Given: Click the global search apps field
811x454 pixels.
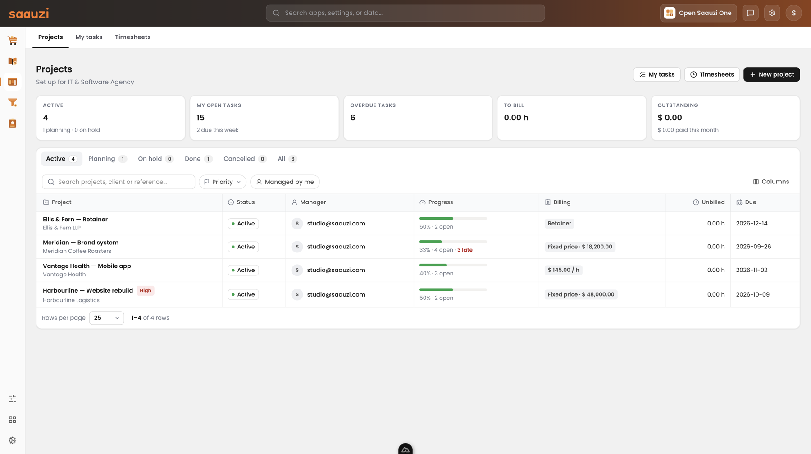Looking at the screenshot, I should [405, 13].
